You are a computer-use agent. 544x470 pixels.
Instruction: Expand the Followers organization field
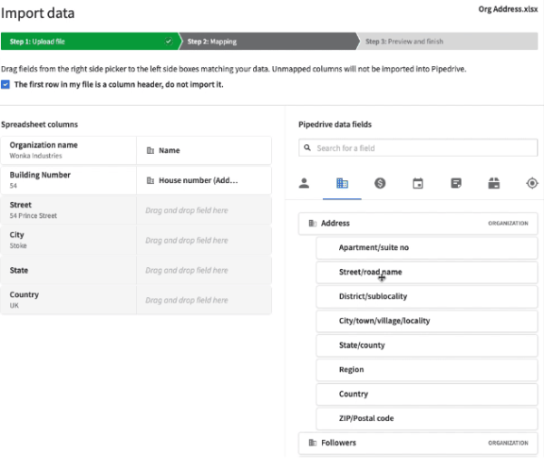418,443
